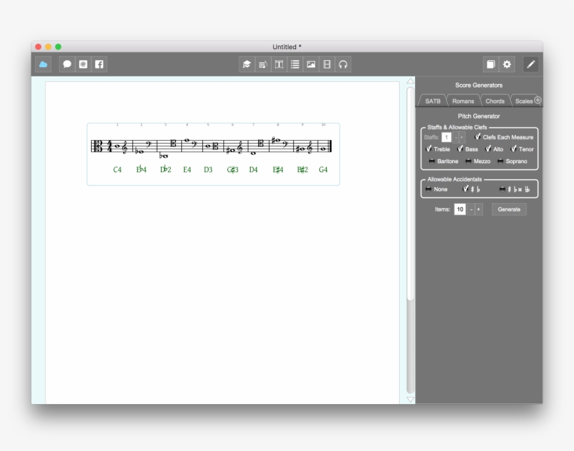Image resolution: width=574 pixels, height=451 pixels.
Task: Switch to the Romans tab
Action: (463, 100)
